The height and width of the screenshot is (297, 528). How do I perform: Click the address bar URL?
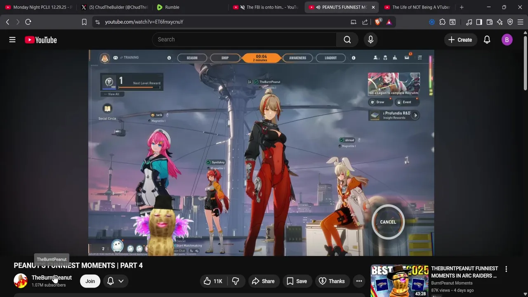pyautogui.click(x=144, y=22)
